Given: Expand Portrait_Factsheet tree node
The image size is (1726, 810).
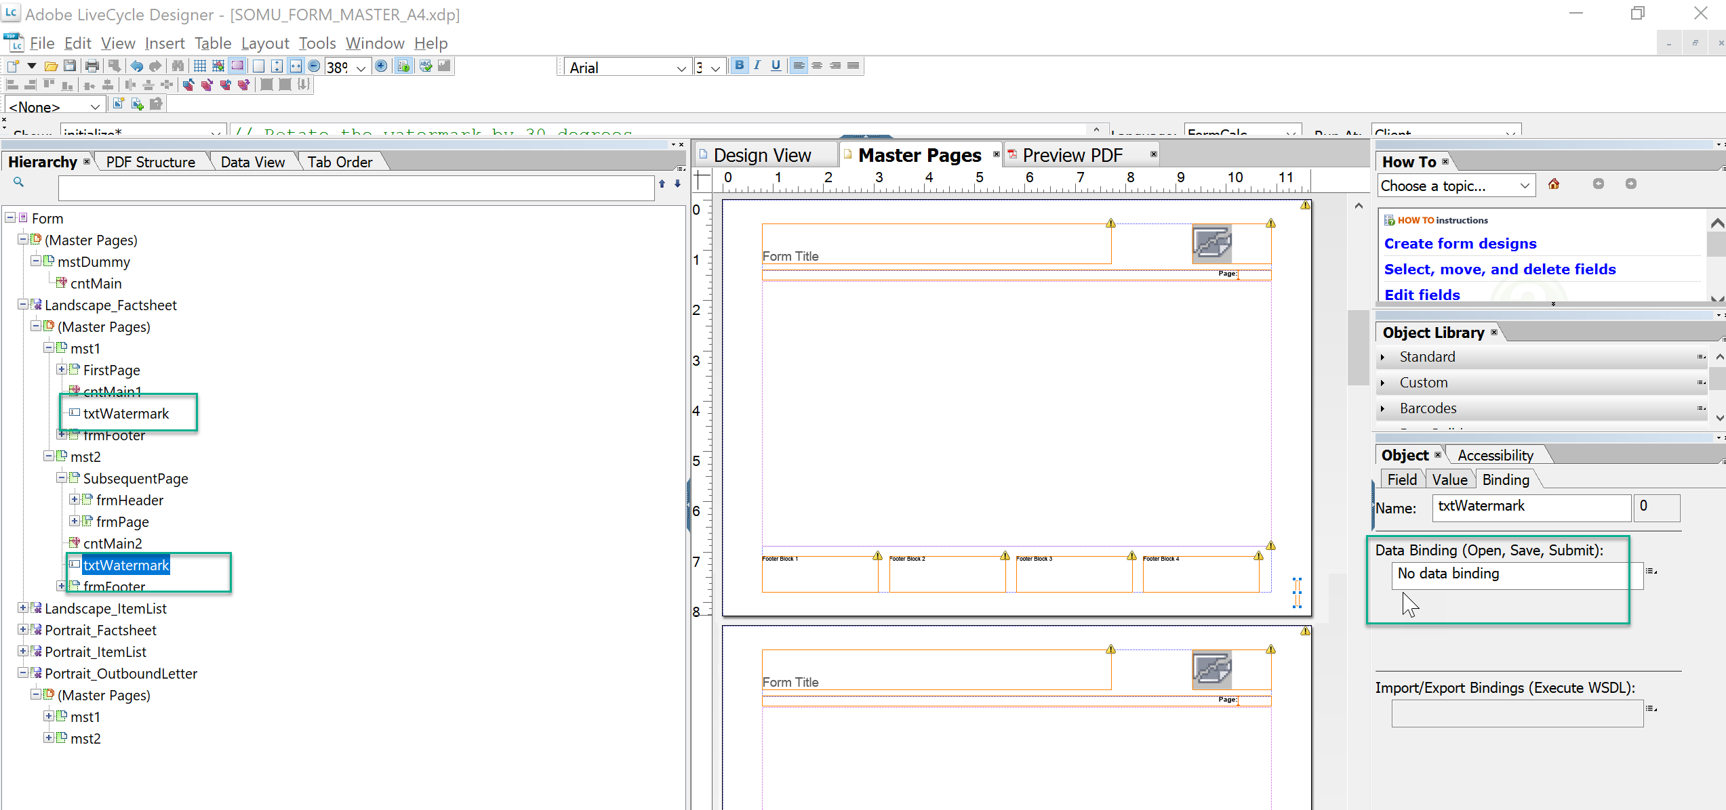Looking at the screenshot, I should coord(22,630).
